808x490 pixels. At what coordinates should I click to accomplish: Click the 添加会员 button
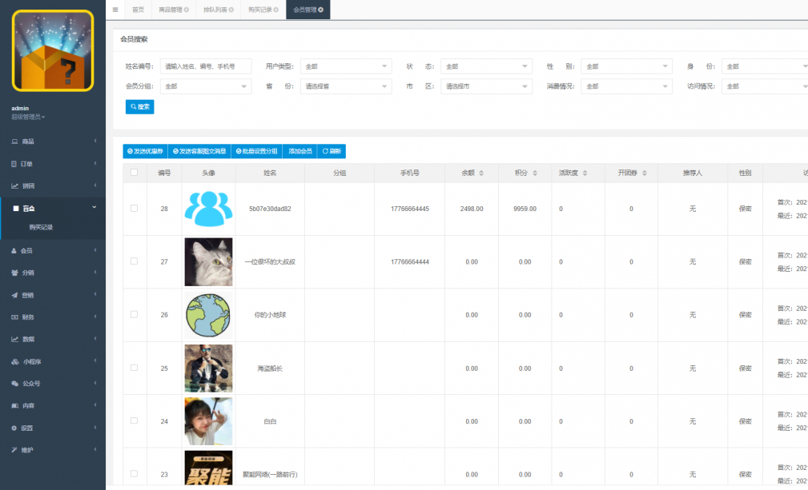pyautogui.click(x=300, y=151)
